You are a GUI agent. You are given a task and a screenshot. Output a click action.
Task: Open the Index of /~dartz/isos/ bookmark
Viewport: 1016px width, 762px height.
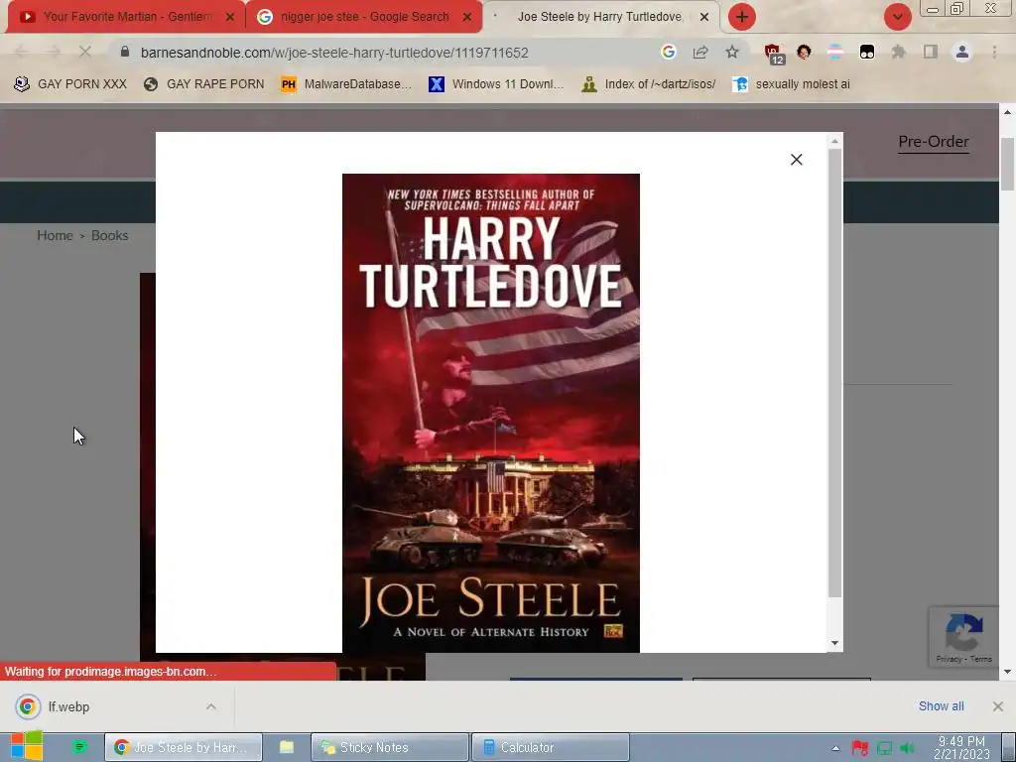[649, 84]
